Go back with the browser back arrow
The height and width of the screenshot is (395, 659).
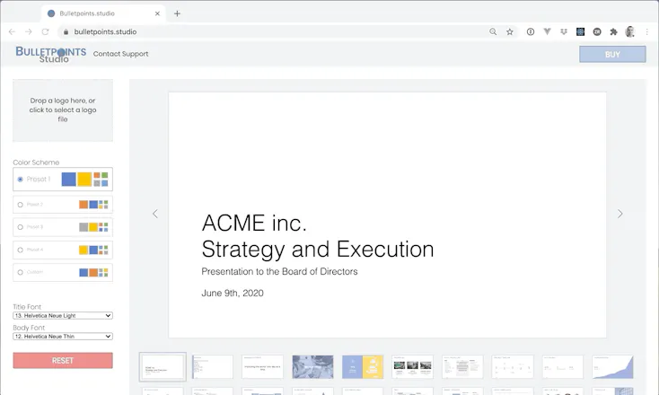click(12, 32)
